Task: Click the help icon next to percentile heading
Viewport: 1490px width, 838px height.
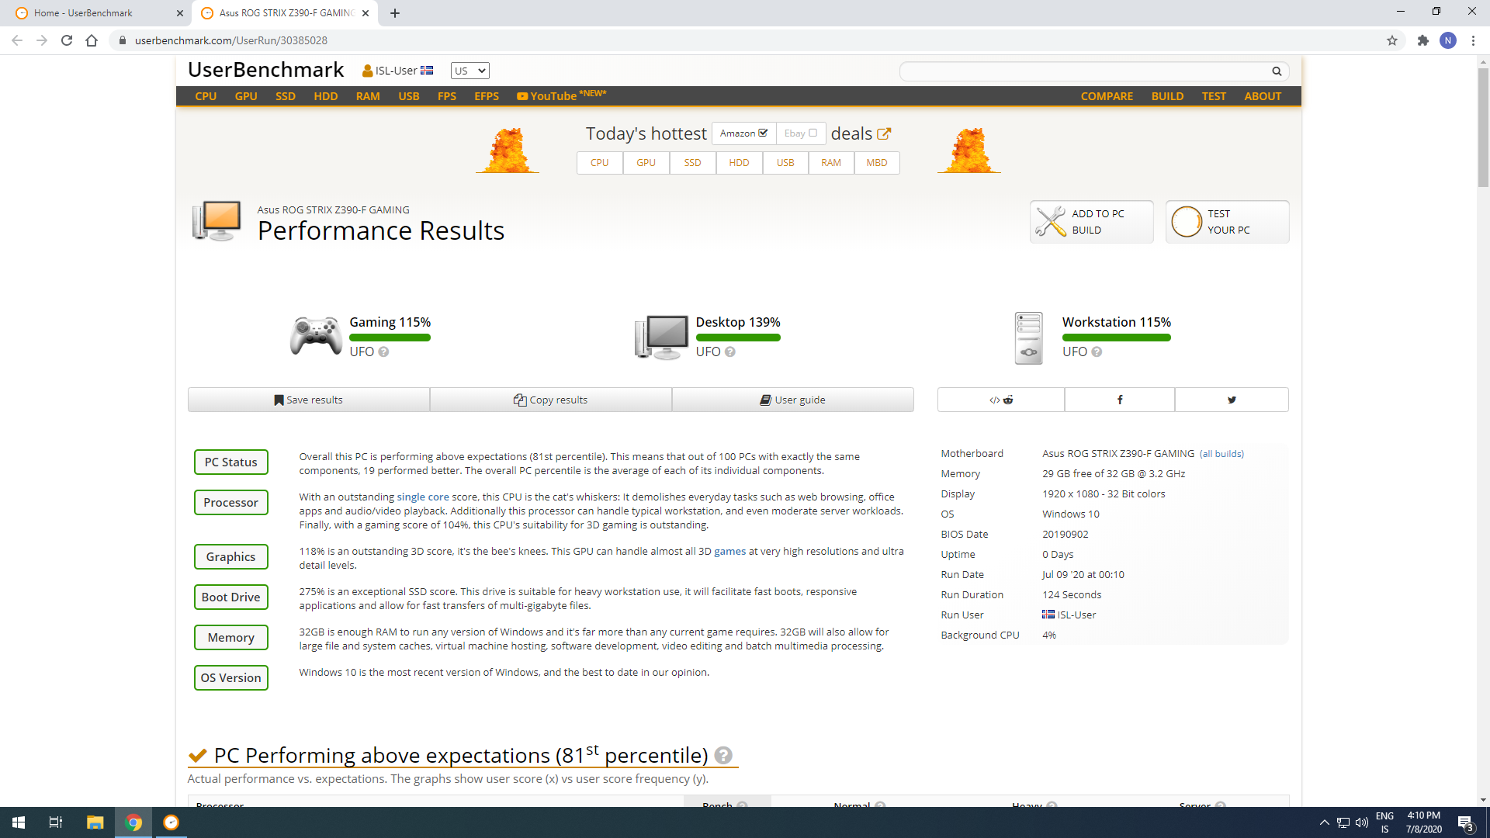Action: click(x=723, y=755)
